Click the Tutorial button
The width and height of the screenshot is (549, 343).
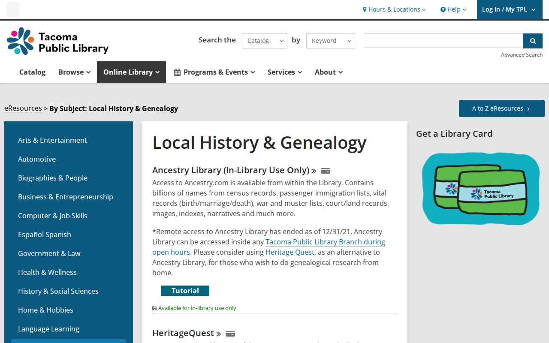(185, 291)
